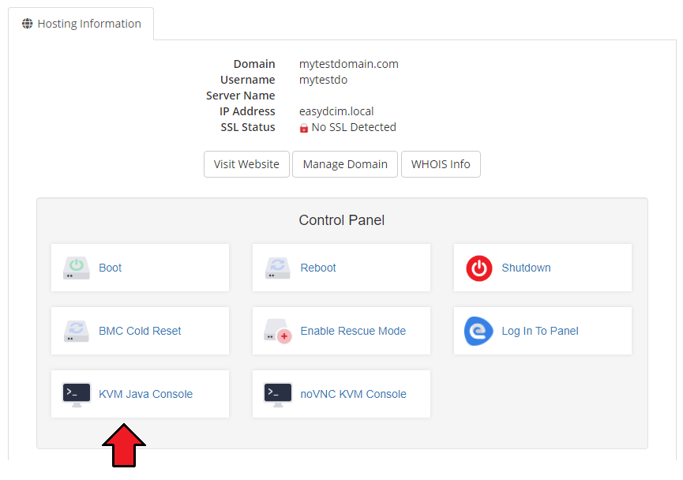
Task: Choose the BMC Cold Reset link text
Action: coord(140,331)
